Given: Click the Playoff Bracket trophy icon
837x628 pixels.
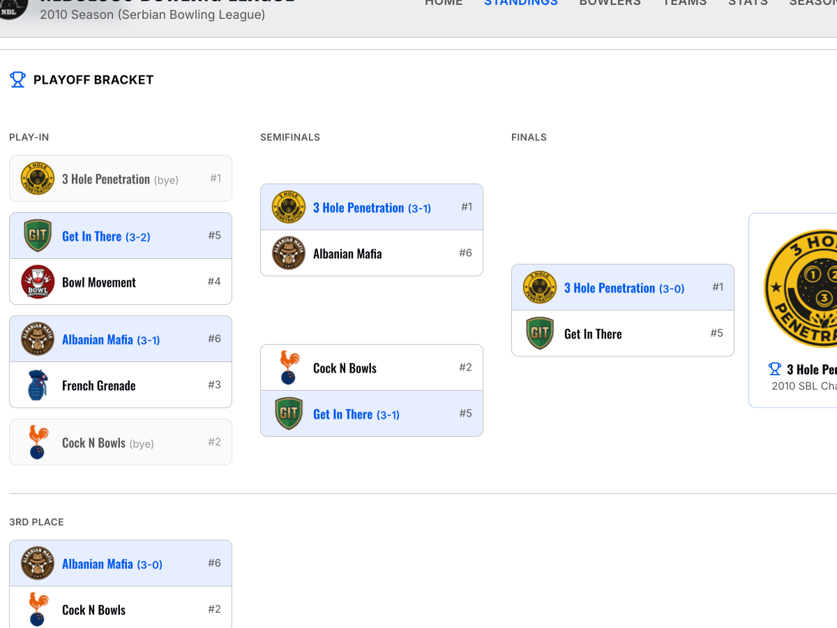Looking at the screenshot, I should [x=17, y=80].
